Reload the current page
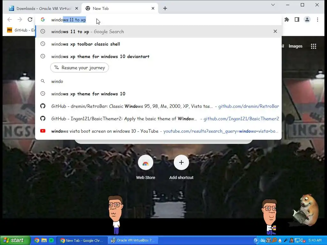This screenshot has width=327, height=245. (30, 19)
